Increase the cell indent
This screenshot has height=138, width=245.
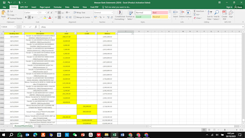[x=70, y=17]
